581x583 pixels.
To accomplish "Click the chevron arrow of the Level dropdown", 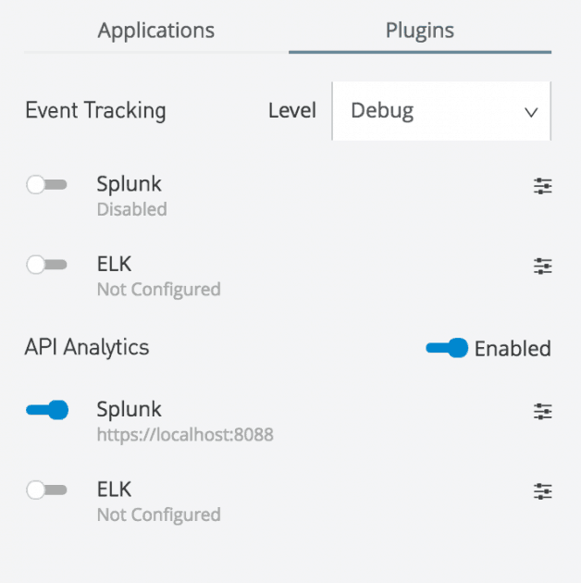I will pos(531,112).
